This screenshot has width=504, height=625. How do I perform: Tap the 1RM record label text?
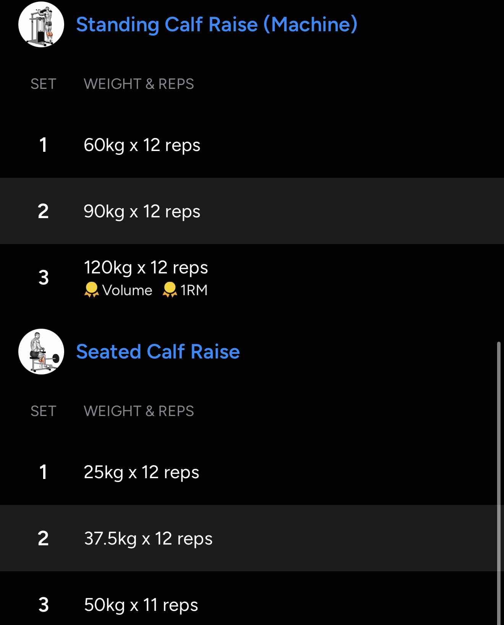[x=194, y=290]
